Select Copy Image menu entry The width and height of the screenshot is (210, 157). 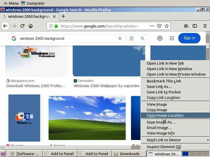tap(175, 110)
